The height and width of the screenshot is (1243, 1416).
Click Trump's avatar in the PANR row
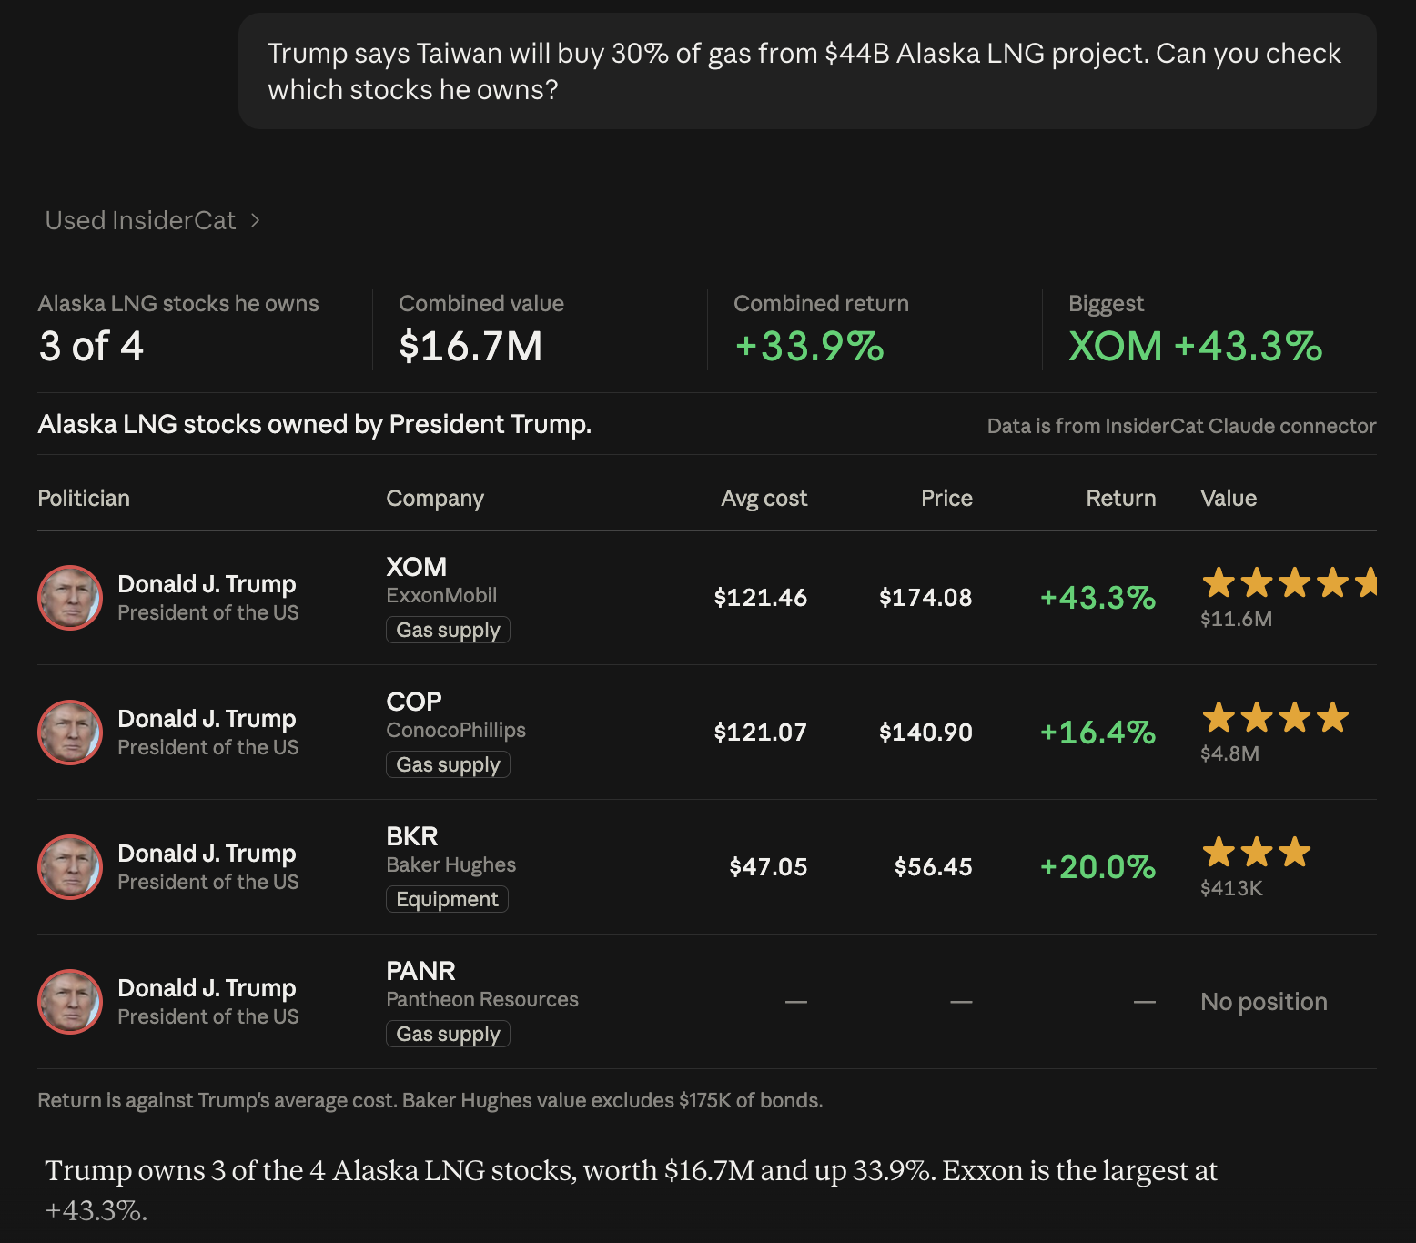pyautogui.click(x=70, y=1002)
